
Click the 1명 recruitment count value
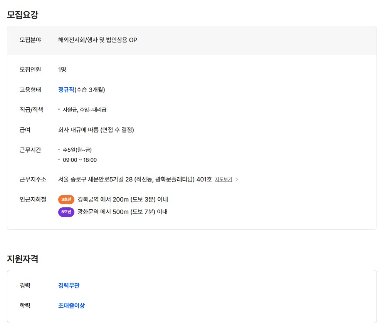62,70
